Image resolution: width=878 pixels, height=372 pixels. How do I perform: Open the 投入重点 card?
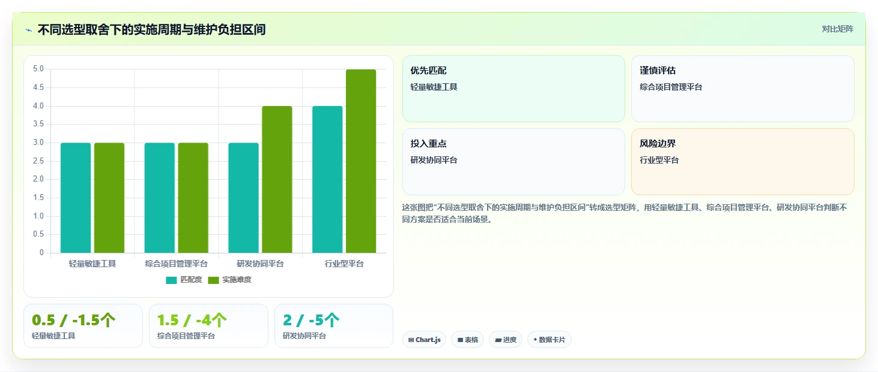coord(513,162)
